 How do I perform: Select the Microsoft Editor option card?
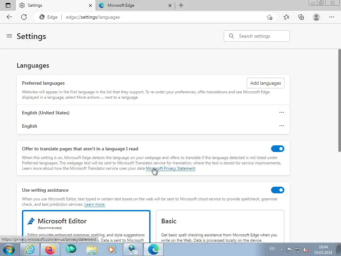[x=86, y=226]
